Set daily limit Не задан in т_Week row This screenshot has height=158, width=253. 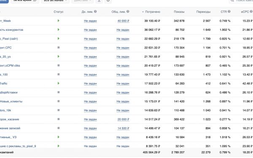pyautogui.click(x=90, y=21)
